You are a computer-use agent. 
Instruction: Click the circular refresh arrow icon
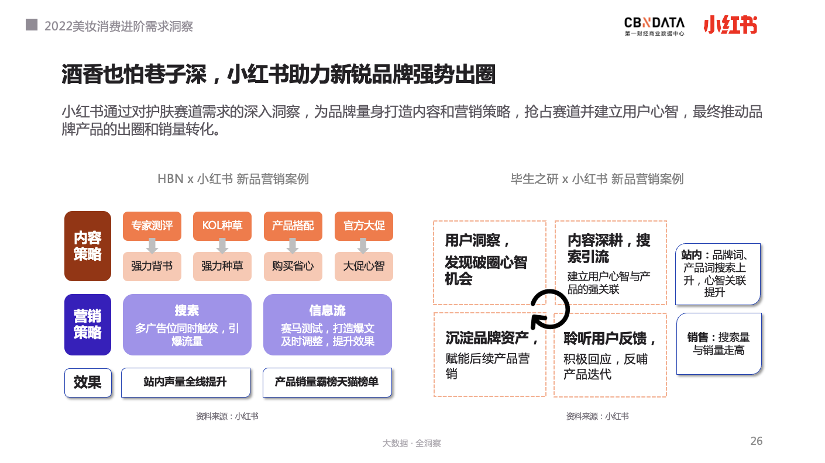coord(550,309)
